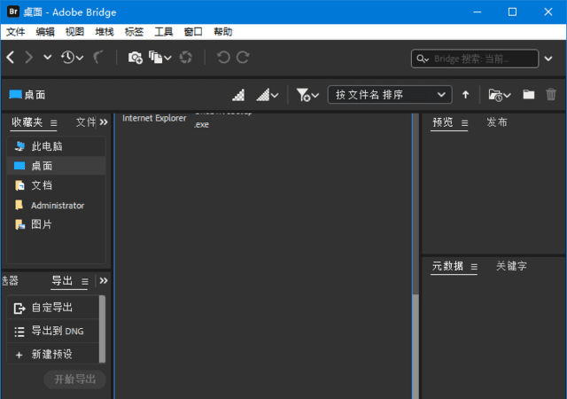Viewport: 567px width, 399px height.
Task: Open the parent folders chevron dropdown
Action: [x=47, y=58]
